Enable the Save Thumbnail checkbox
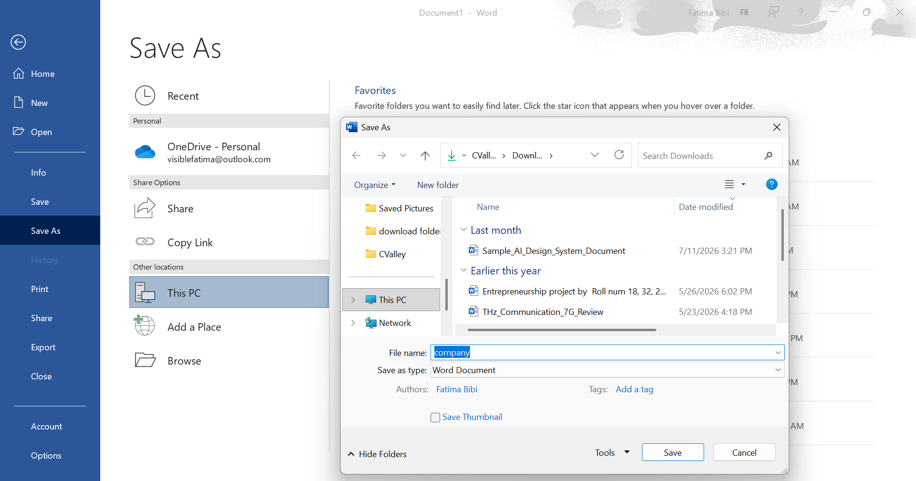Viewport: 916px width, 481px height. [x=435, y=417]
